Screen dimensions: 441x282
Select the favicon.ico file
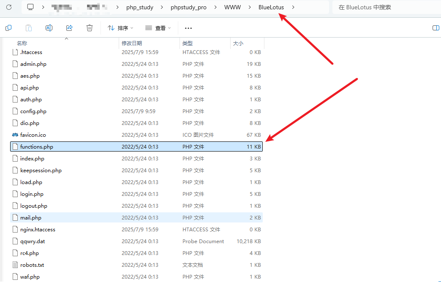point(33,135)
